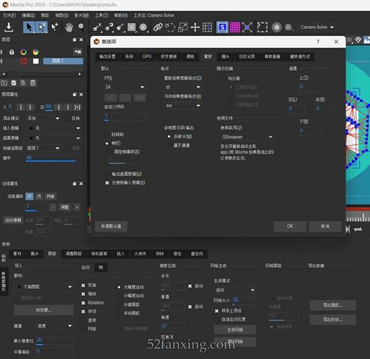Choose the add point arrow tool

[55, 27]
